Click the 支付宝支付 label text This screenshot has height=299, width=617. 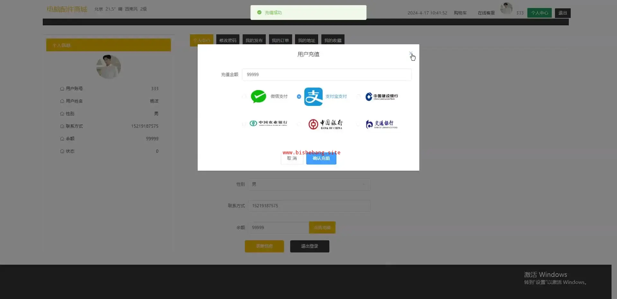click(x=336, y=96)
